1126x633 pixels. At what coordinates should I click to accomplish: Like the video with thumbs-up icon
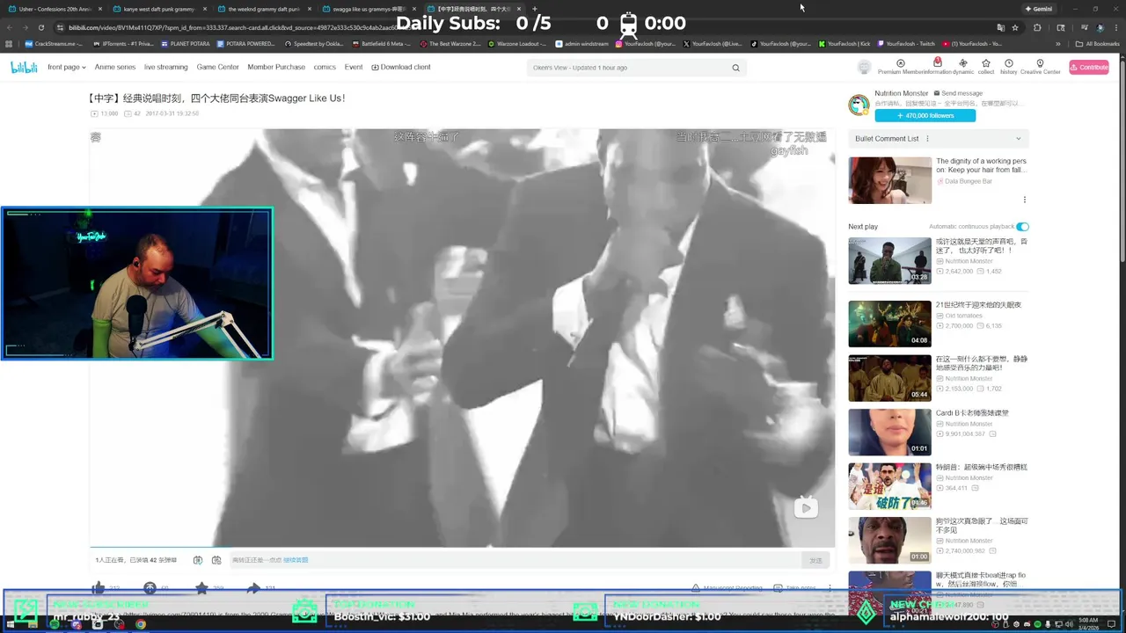tap(99, 588)
